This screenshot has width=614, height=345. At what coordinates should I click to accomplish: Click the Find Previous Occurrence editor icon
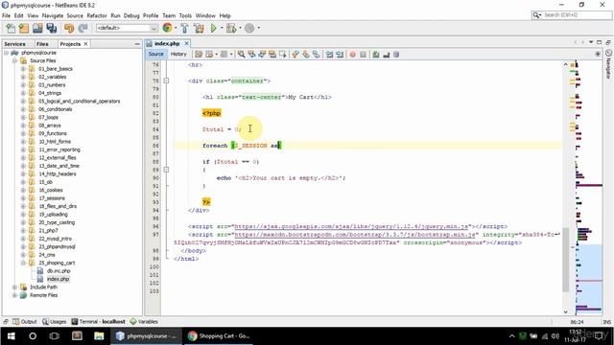coord(251,55)
